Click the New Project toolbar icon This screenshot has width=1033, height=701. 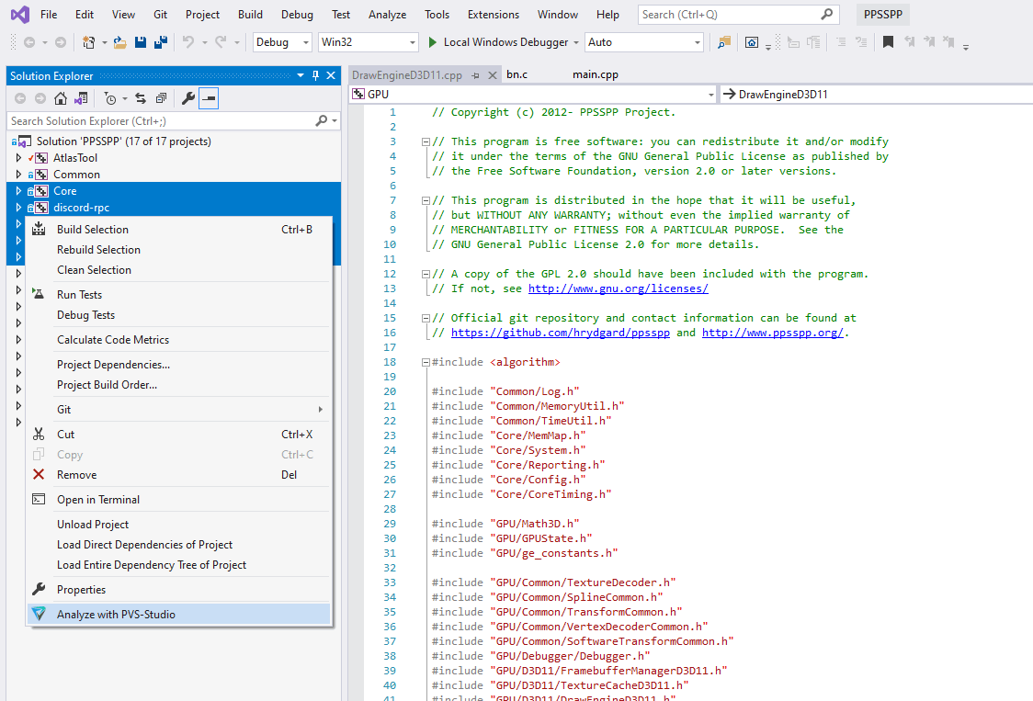(x=88, y=42)
